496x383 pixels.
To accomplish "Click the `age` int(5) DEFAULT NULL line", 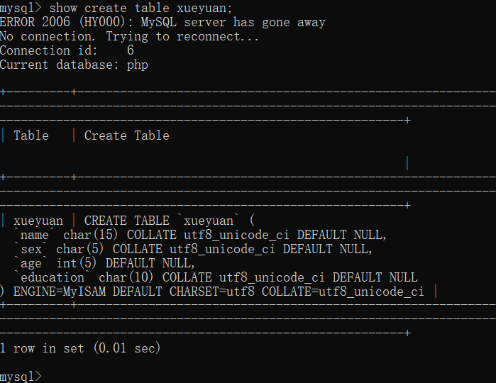I will (x=105, y=263).
